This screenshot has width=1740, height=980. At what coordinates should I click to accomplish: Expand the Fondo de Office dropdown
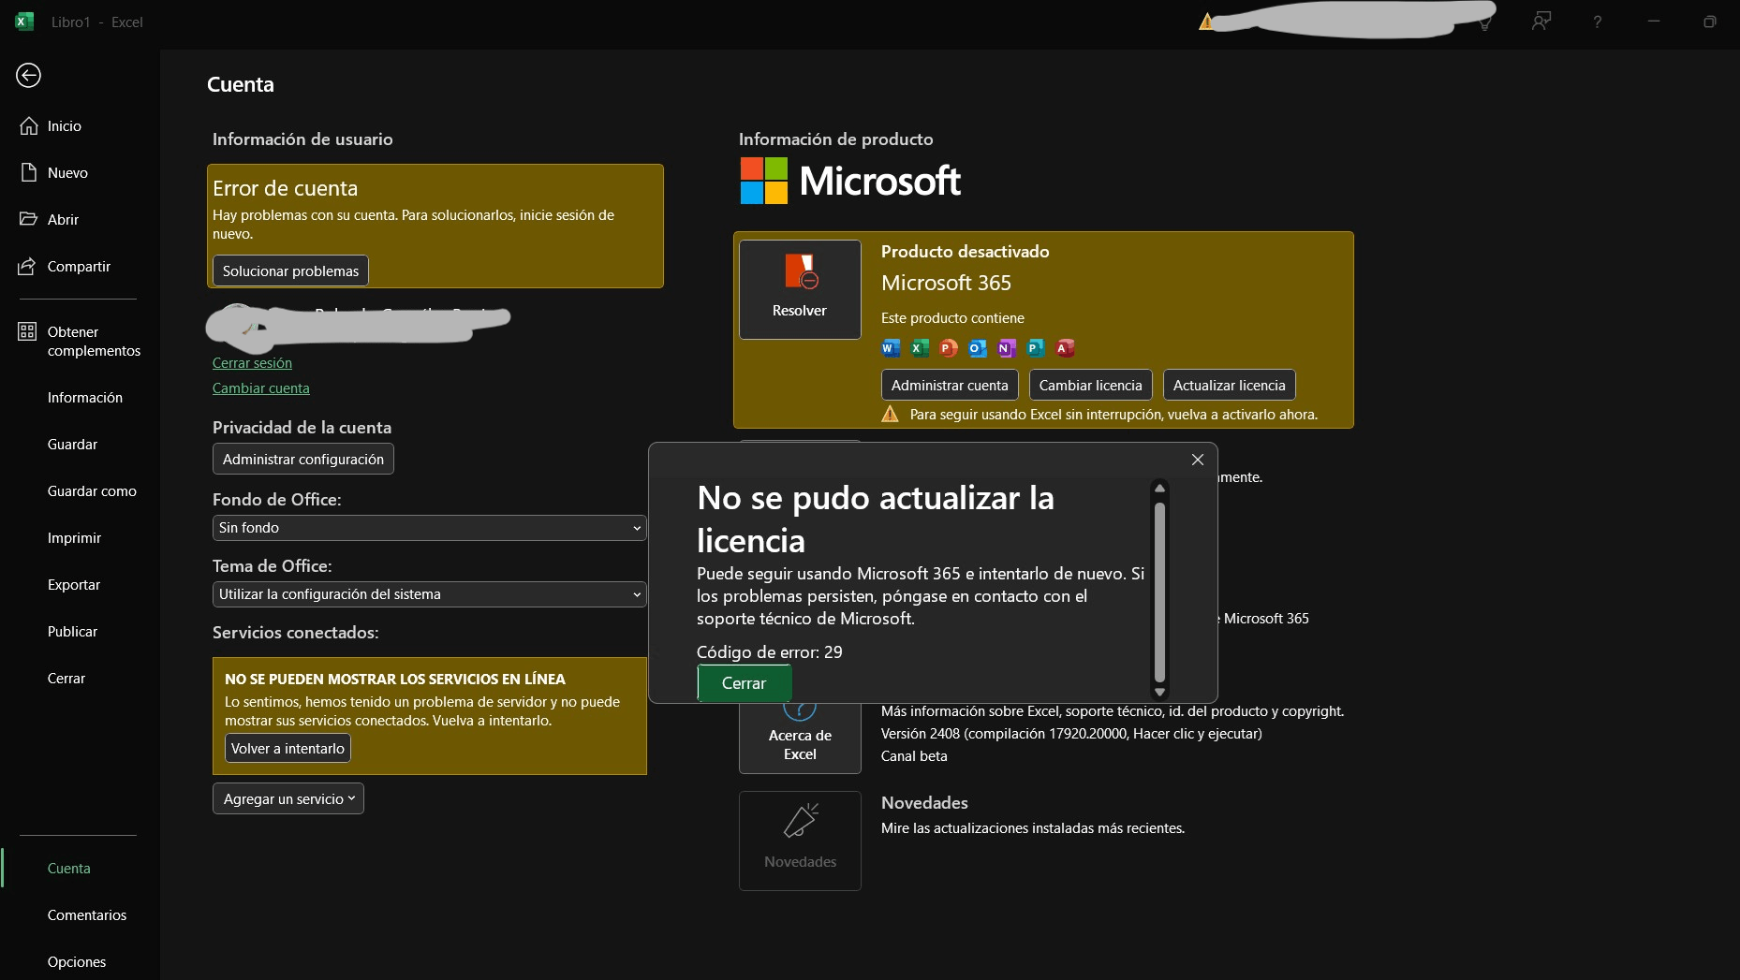pyautogui.click(x=430, y=528)
